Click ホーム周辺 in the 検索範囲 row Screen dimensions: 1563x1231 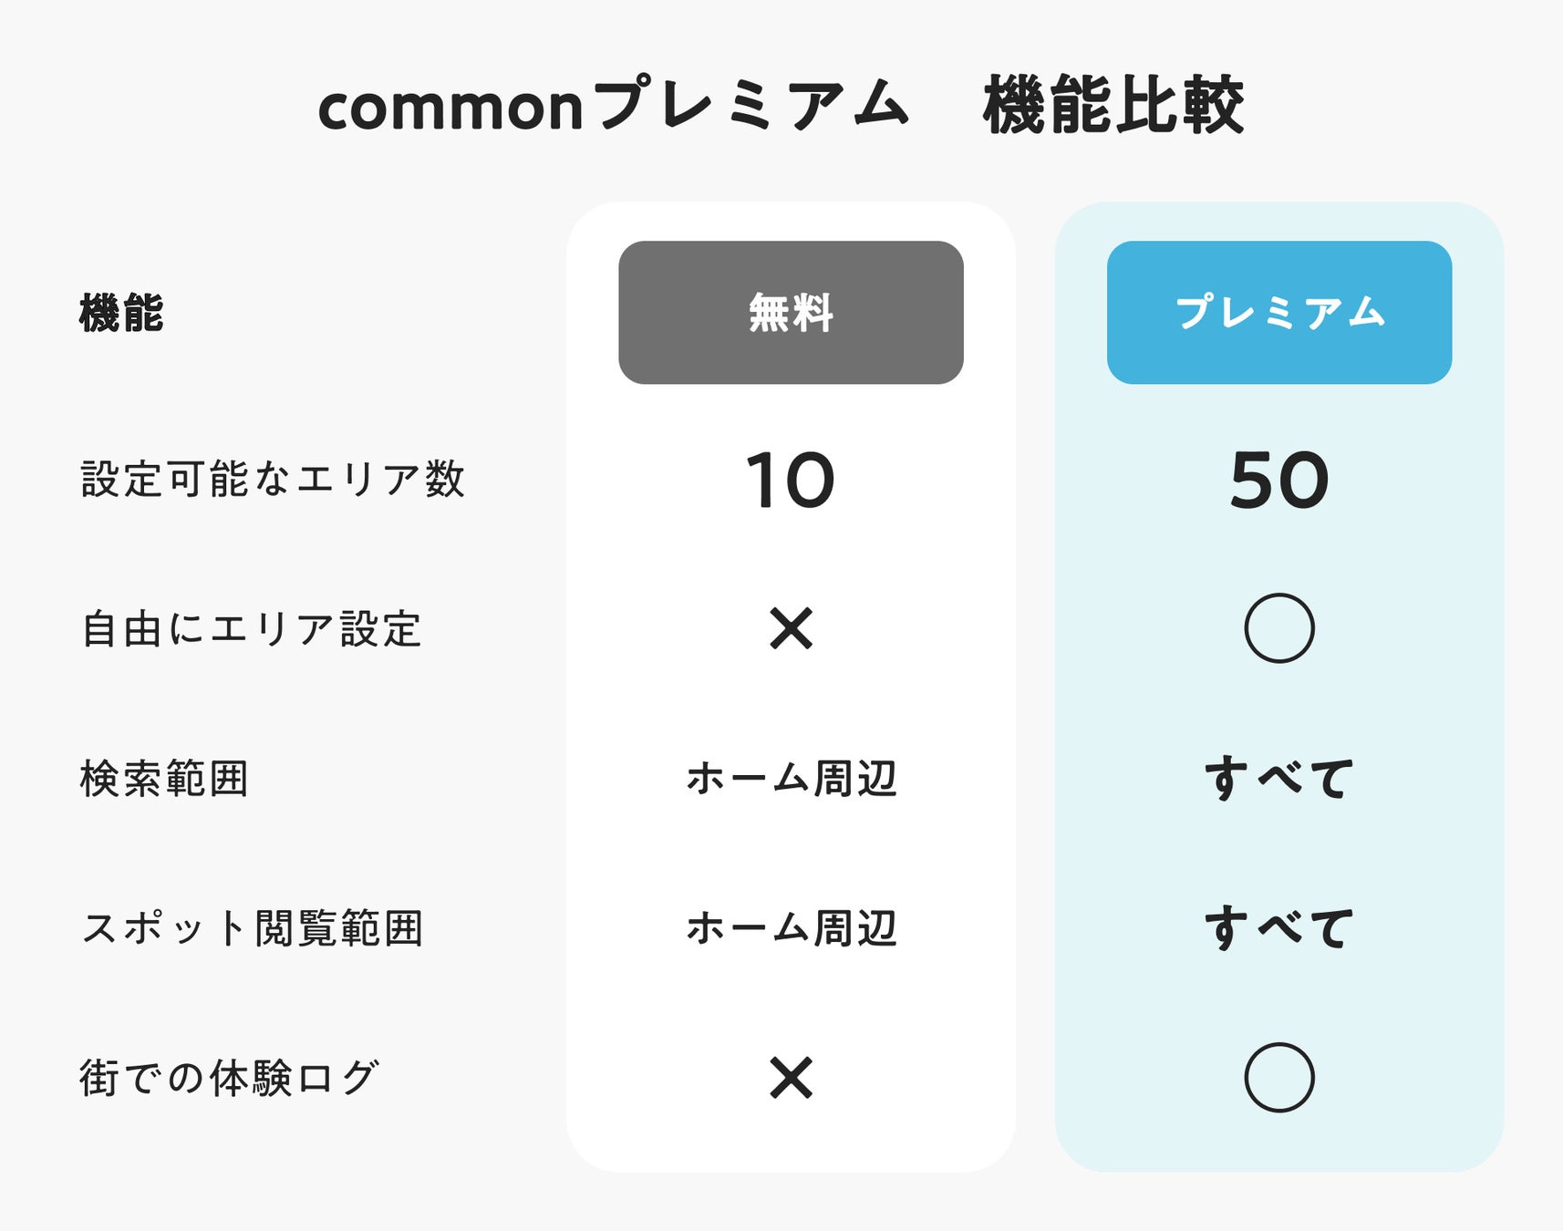tap(791, 779)
